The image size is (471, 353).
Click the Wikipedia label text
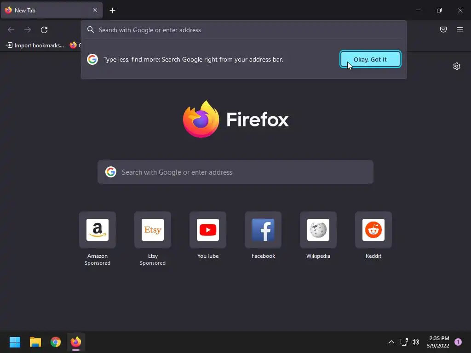click(x=318, y=256)
